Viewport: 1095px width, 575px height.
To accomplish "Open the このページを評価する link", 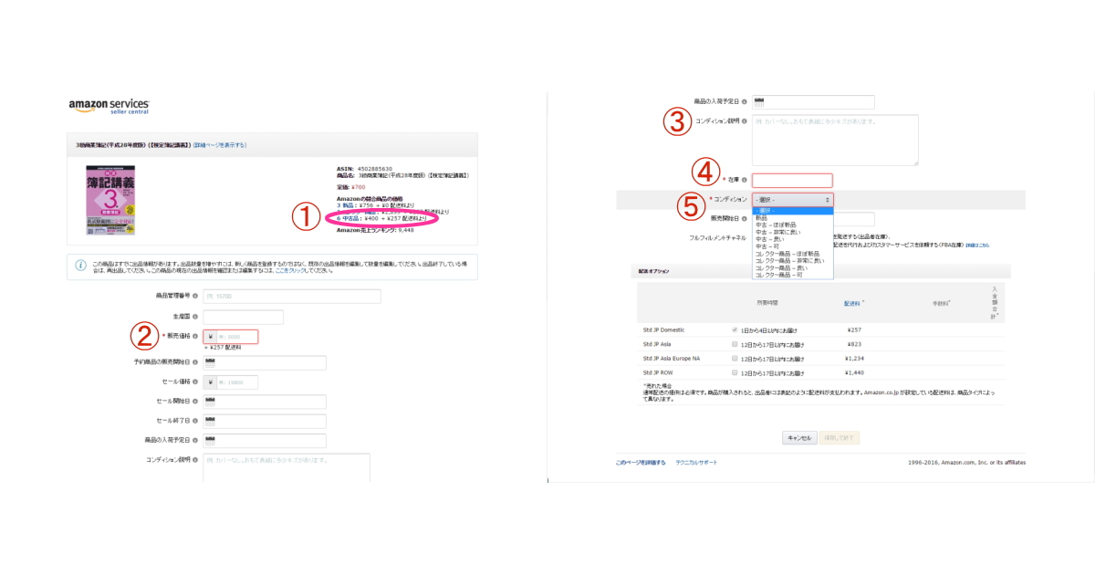I will click(x=641, y=463).
